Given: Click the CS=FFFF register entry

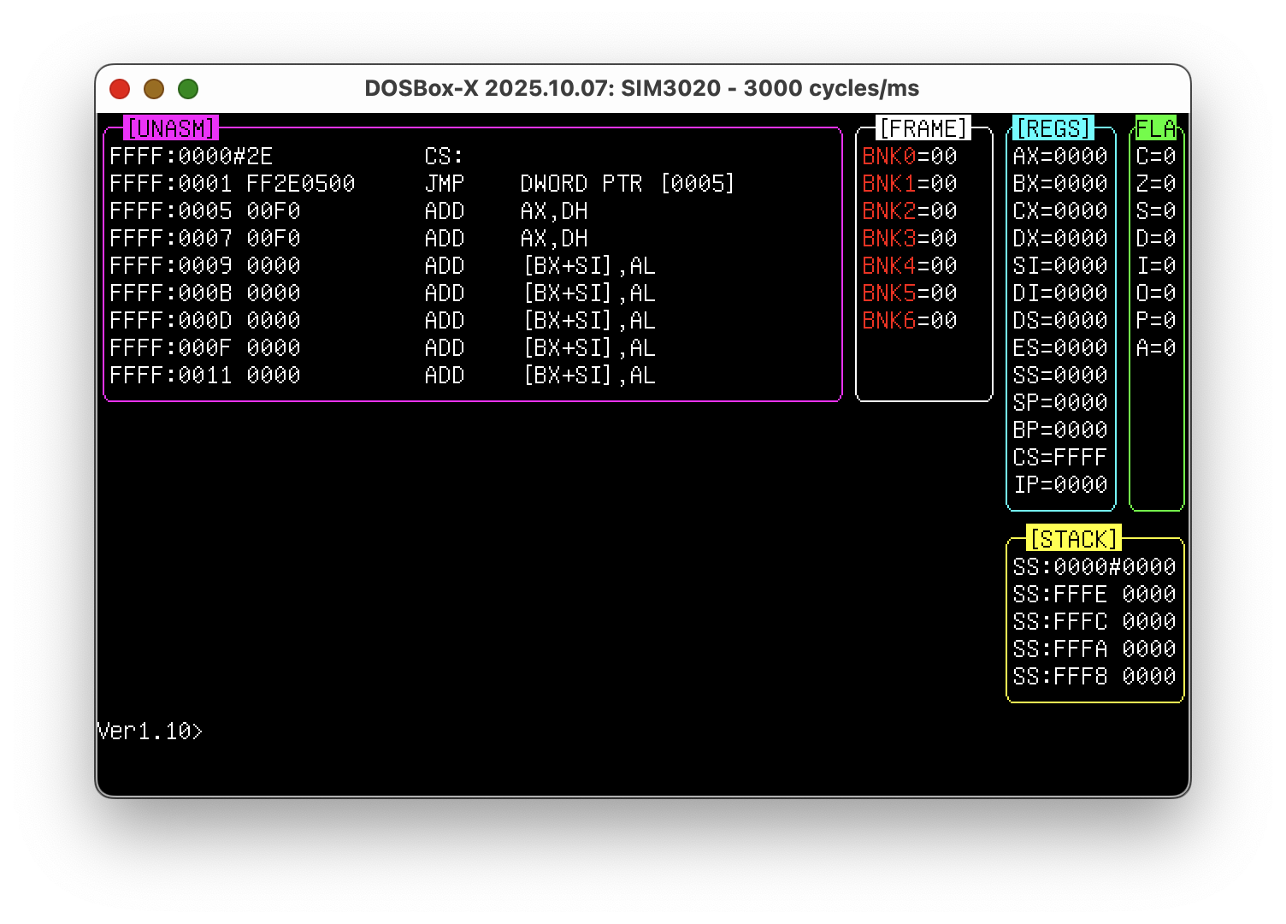Looking at the screenshot, I should [x=1059, y=458].
